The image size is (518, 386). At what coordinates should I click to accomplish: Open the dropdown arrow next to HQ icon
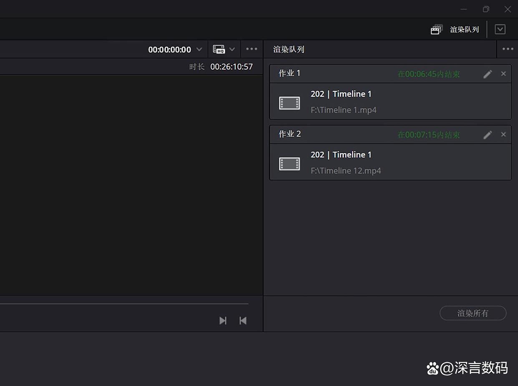[232, 49]
